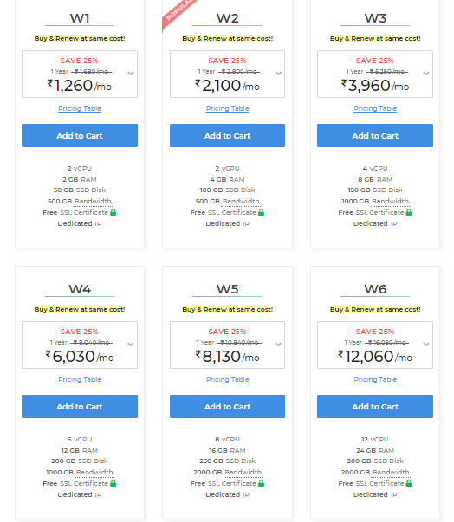
Task: Click the green SSL lock icon in W4
Action: pyautogui.click(x=114, y=483)
